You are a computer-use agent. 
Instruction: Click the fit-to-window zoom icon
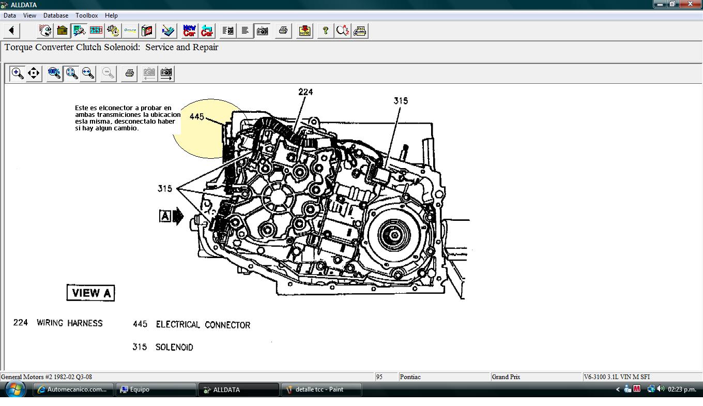click(71, 73)
